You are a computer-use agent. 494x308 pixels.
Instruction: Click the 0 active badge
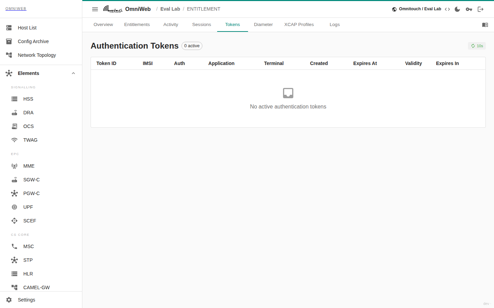[x=192, y=46]
